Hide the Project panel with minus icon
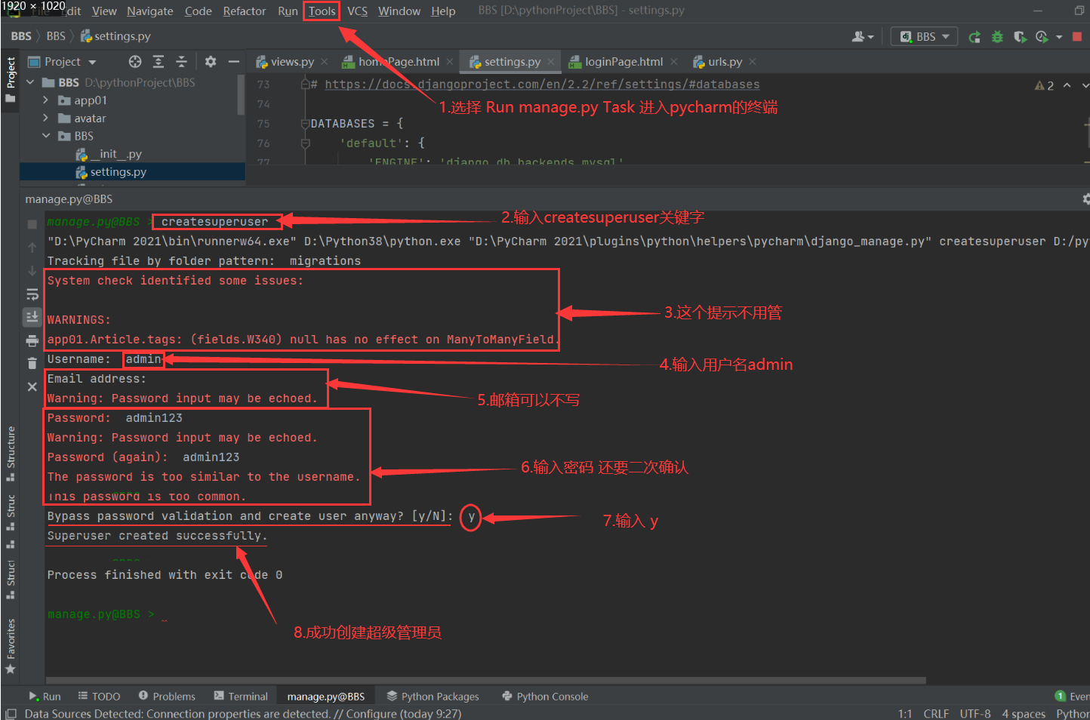 coord(234,62)
